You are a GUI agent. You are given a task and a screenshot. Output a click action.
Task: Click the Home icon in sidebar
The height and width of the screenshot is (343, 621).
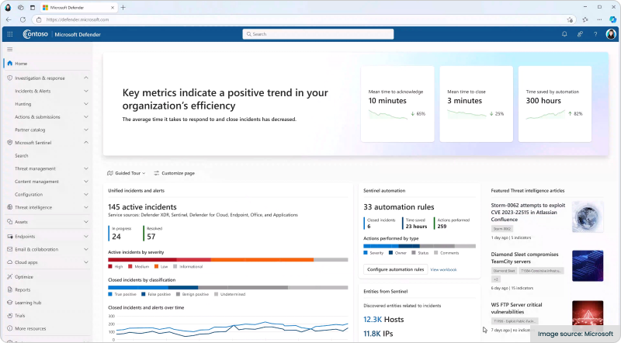(x=10, y=64)
